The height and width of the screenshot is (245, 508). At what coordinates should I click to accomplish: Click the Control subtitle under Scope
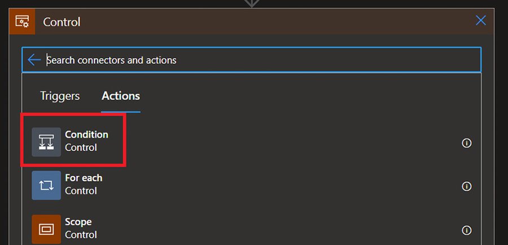pyautogui.click(x=81, y=235)
